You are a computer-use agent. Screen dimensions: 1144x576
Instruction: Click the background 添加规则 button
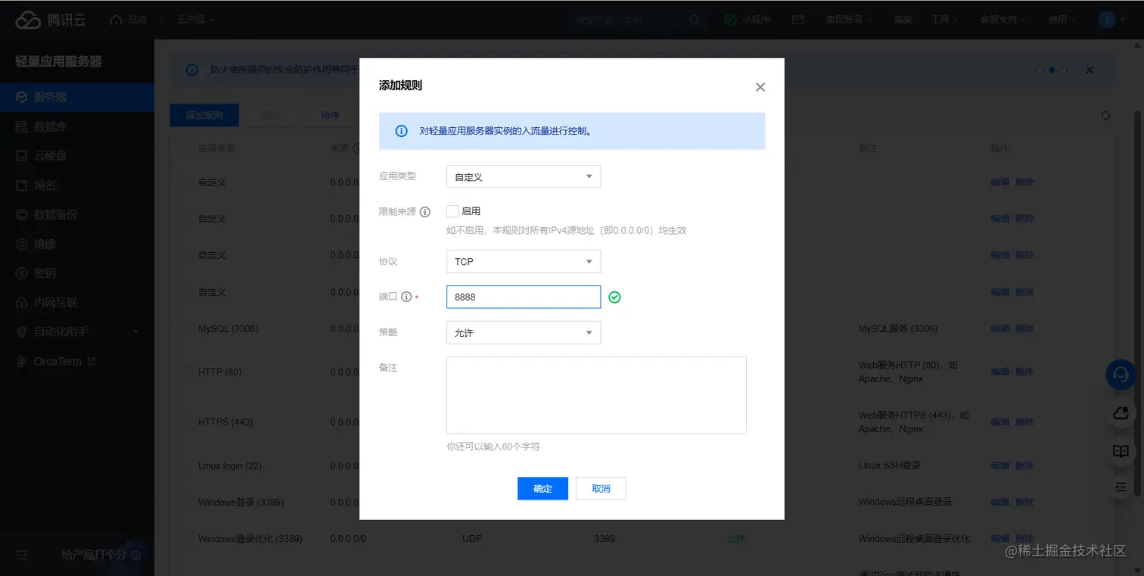point(204,115)
